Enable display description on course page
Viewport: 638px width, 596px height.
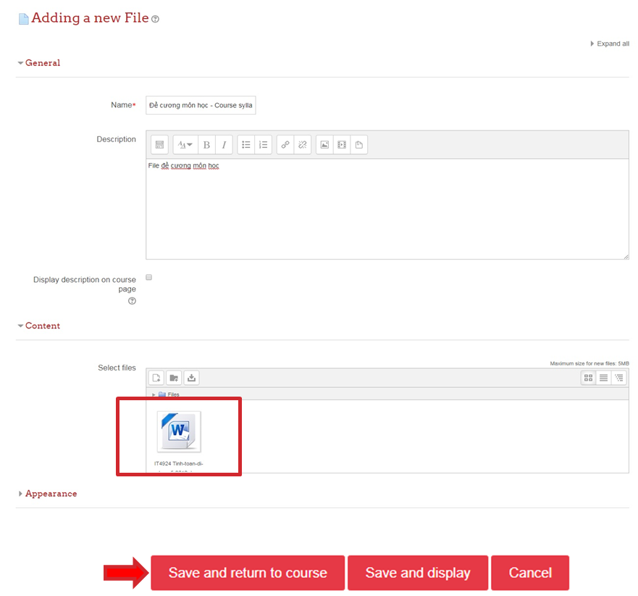(x=149, y=278)
